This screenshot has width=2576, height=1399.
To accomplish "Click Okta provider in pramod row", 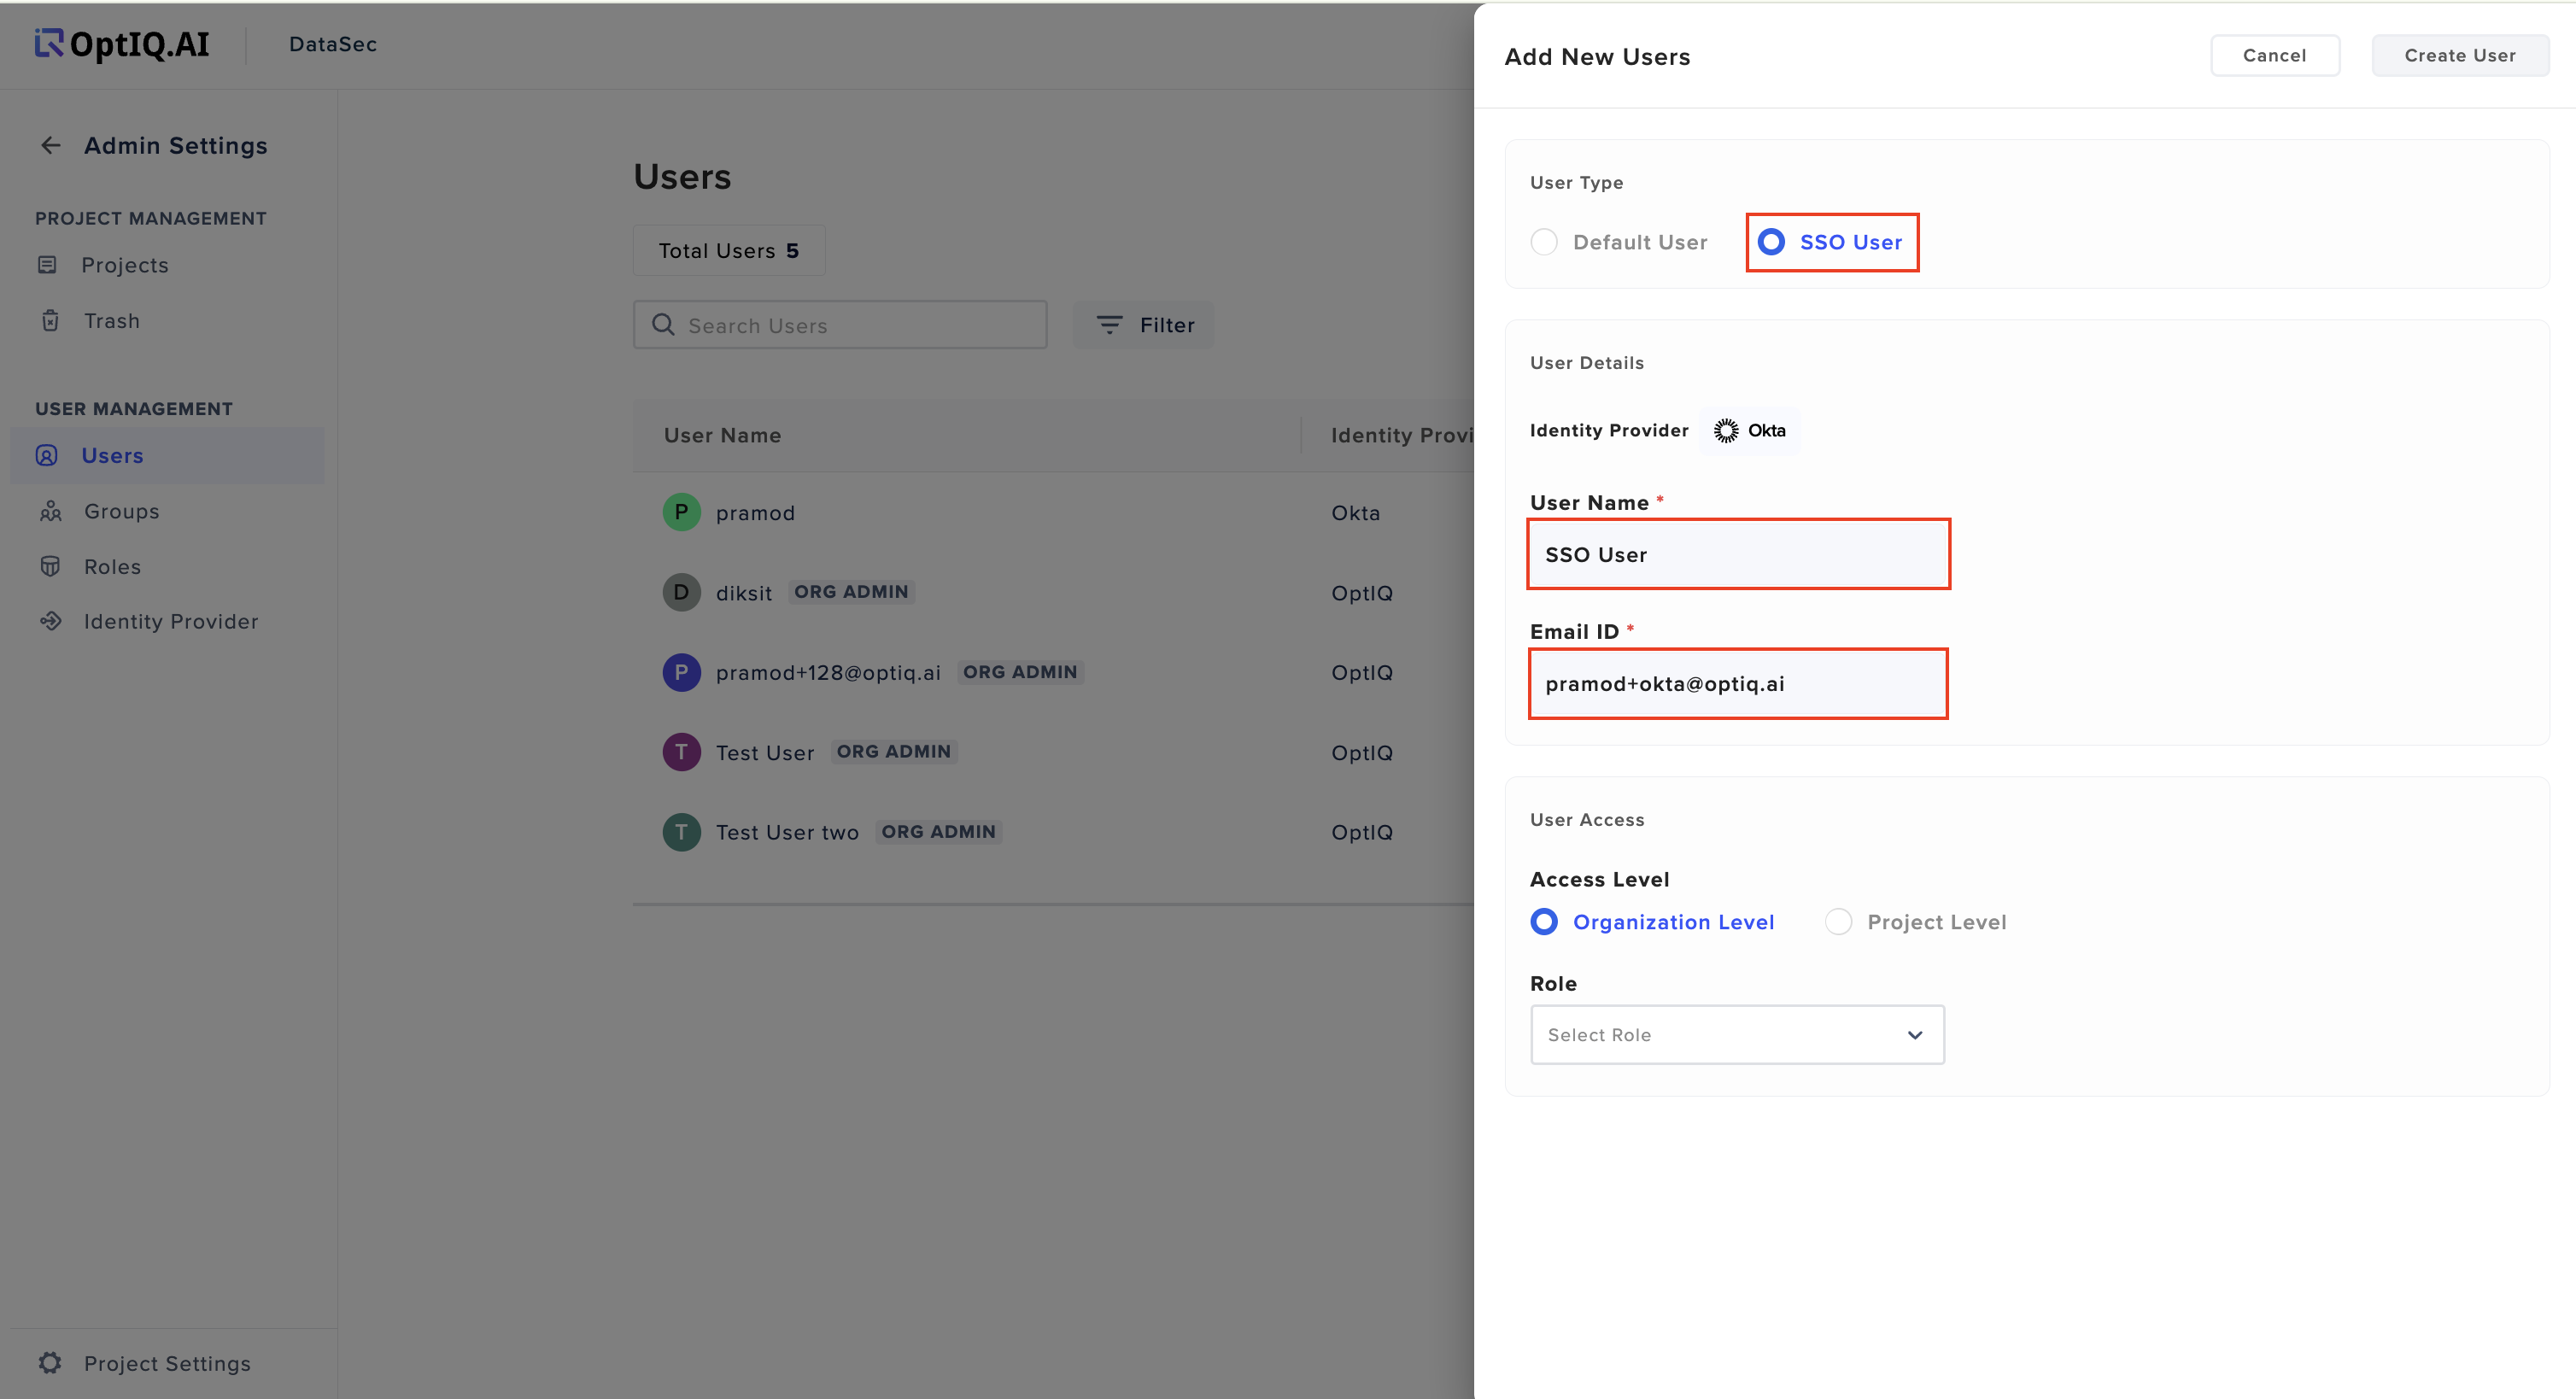I will tap(1355, 513).
